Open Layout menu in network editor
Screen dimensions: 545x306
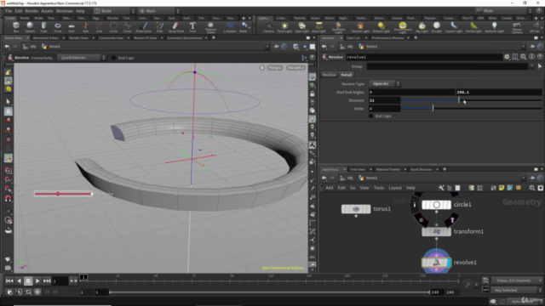tap(395, 188)
